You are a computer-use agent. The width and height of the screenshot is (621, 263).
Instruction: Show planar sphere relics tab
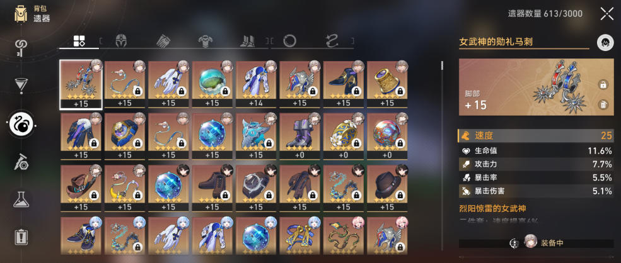[289, 41]
